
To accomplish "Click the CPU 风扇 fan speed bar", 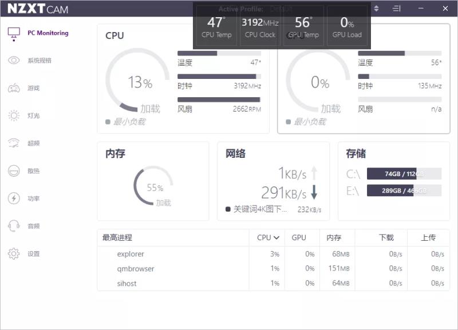I will [219, 100].
